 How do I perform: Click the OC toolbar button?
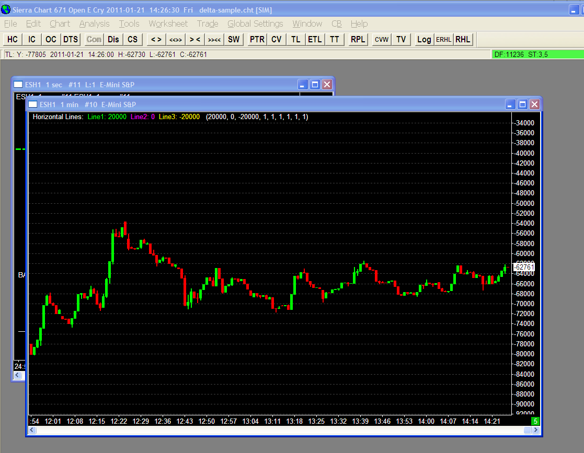point(51,40)
